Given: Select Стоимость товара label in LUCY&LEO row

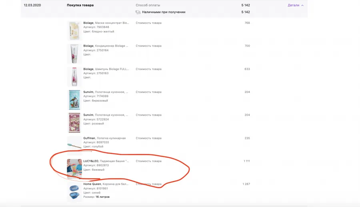Looking at the screenshot, I should (148, 161).
